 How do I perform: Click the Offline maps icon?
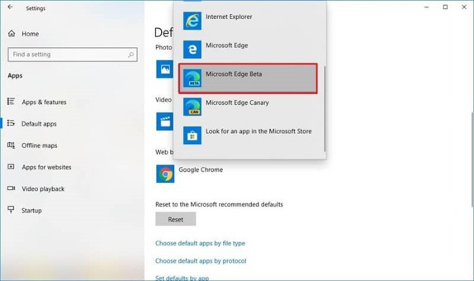point(11,145)
